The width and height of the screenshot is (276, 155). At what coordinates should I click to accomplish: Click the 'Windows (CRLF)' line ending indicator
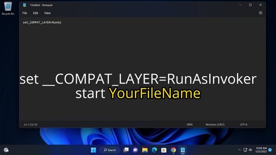click(x=215, y=124)
